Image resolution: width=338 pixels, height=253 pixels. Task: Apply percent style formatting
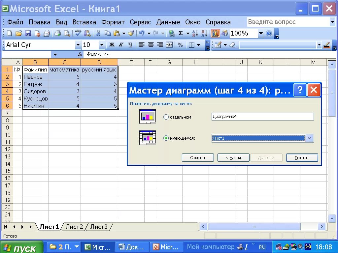coord(180,45)
